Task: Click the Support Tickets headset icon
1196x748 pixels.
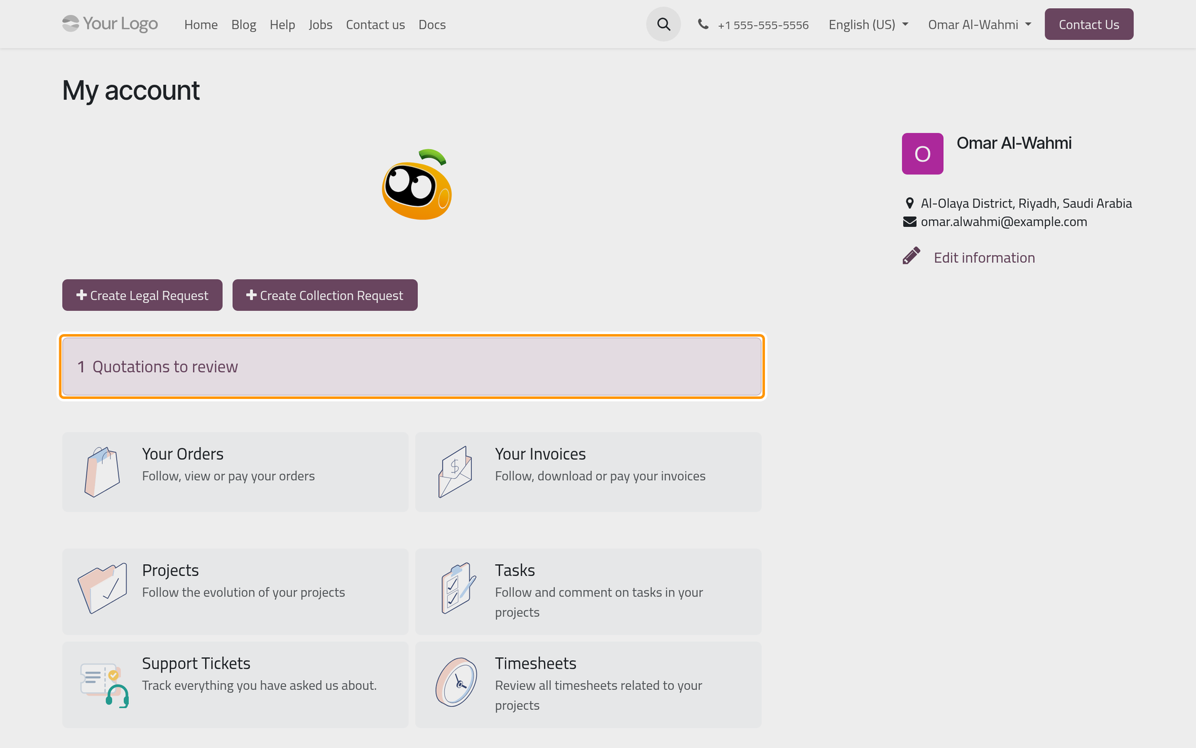Action: [x=104, y=685]
